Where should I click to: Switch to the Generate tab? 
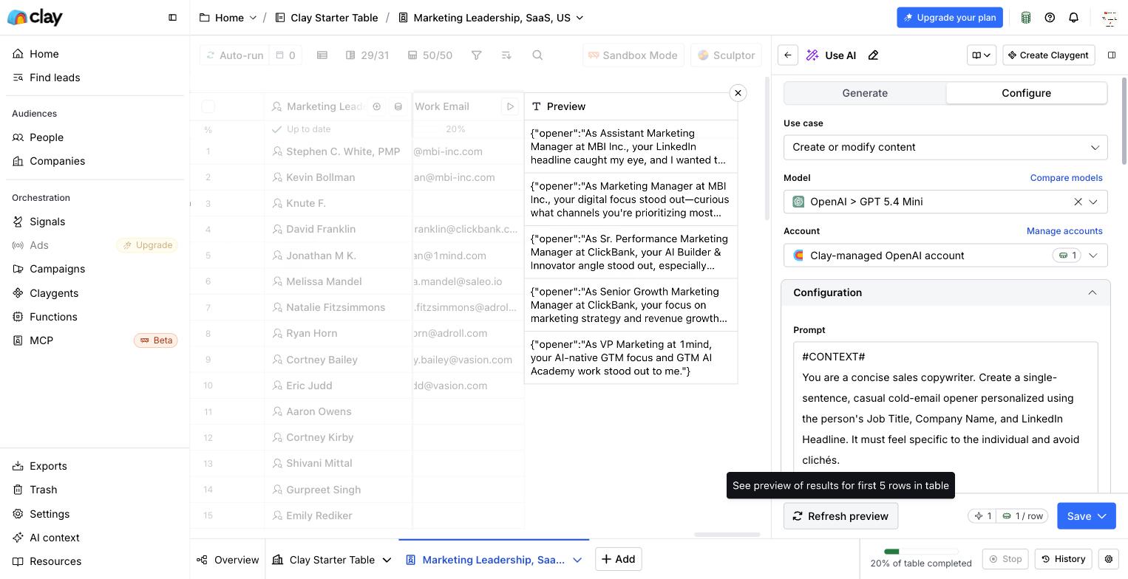click(x=865, y=93)
